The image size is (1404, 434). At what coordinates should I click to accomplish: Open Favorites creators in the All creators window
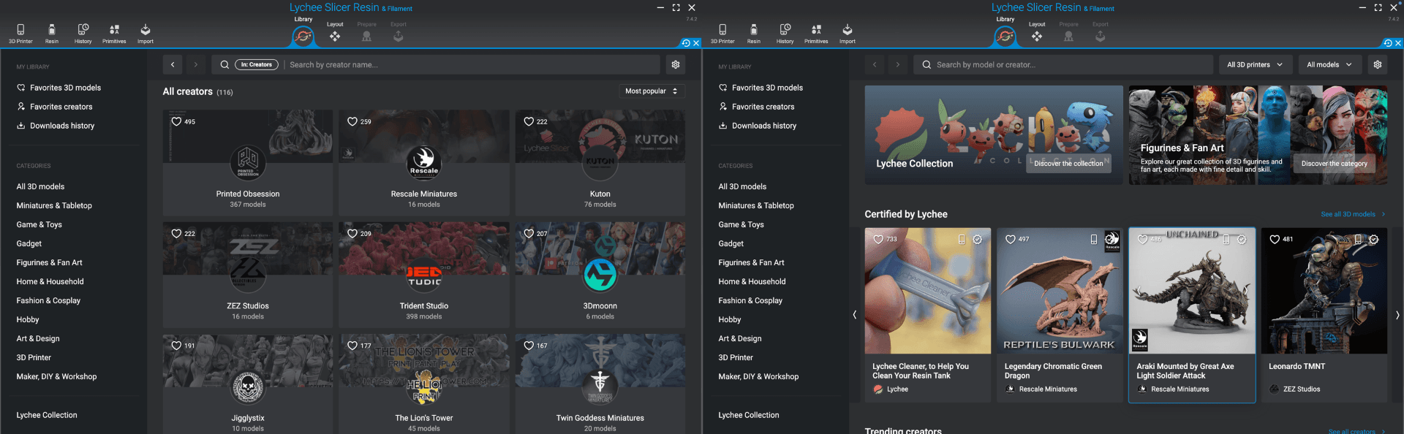pos(54,107)
